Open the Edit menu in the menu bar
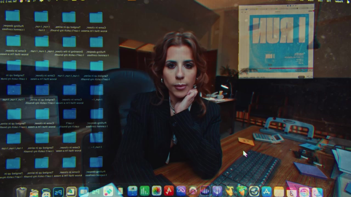This screenshot has height=197, width=351. (320, 1)
